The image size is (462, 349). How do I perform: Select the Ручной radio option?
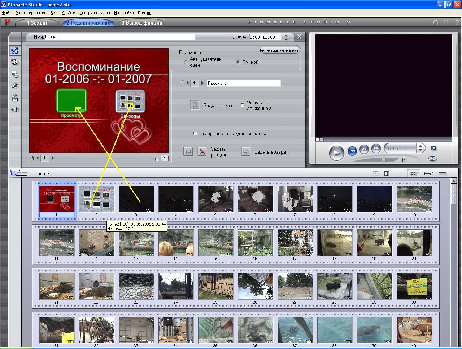237,62
